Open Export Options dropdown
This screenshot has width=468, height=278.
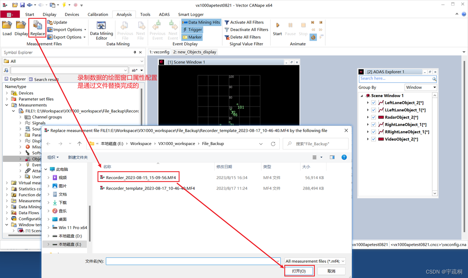[67, 37]
